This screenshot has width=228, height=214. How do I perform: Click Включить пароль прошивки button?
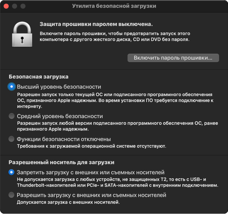pos(173,58)
